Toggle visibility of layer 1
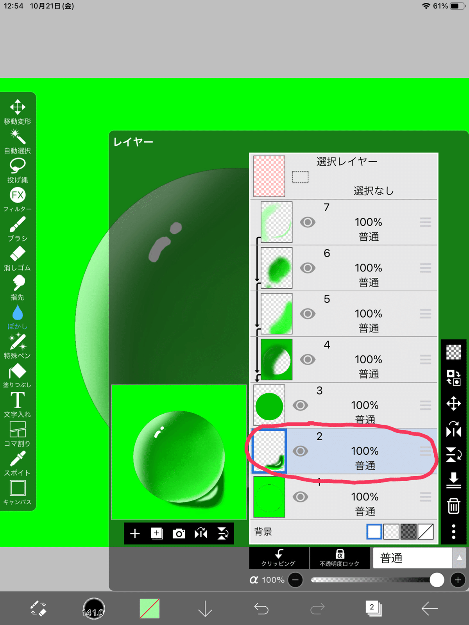This screenshot has height=625, width=469. (300, 497)
